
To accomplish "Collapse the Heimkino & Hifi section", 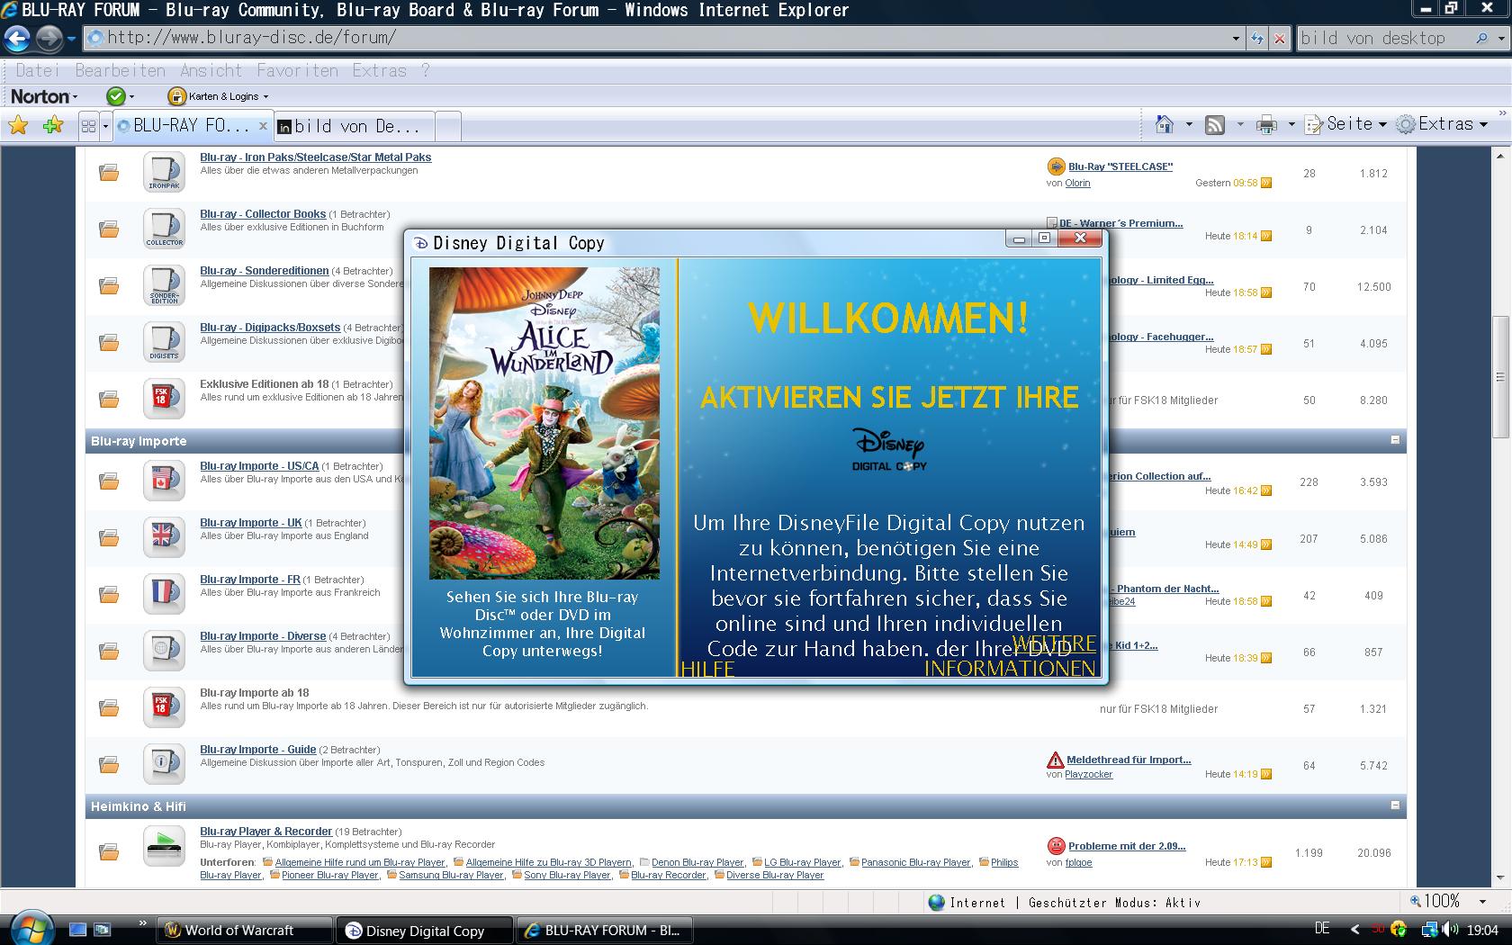I will (1395, 805).
